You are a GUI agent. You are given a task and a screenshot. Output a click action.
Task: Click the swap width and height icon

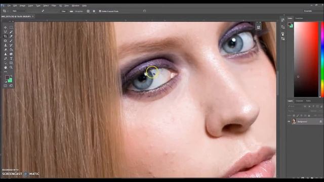tap(43, 11)
